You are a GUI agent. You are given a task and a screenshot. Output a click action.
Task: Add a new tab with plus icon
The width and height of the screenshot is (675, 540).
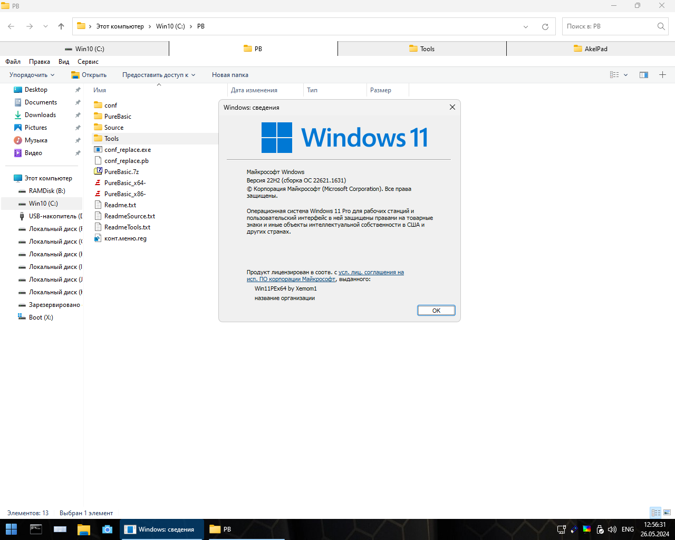[x=663, y=75]
